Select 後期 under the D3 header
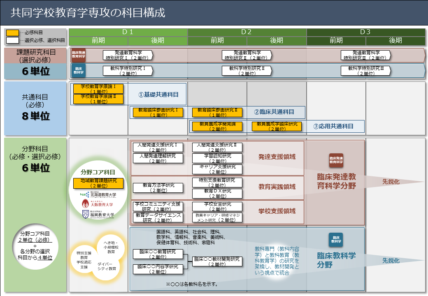428x296 pixels. tap(395, 41)
